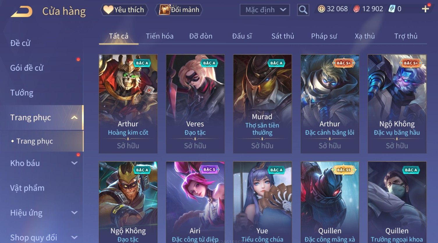Expand the Hiệu ứng sidebar section

74,212
